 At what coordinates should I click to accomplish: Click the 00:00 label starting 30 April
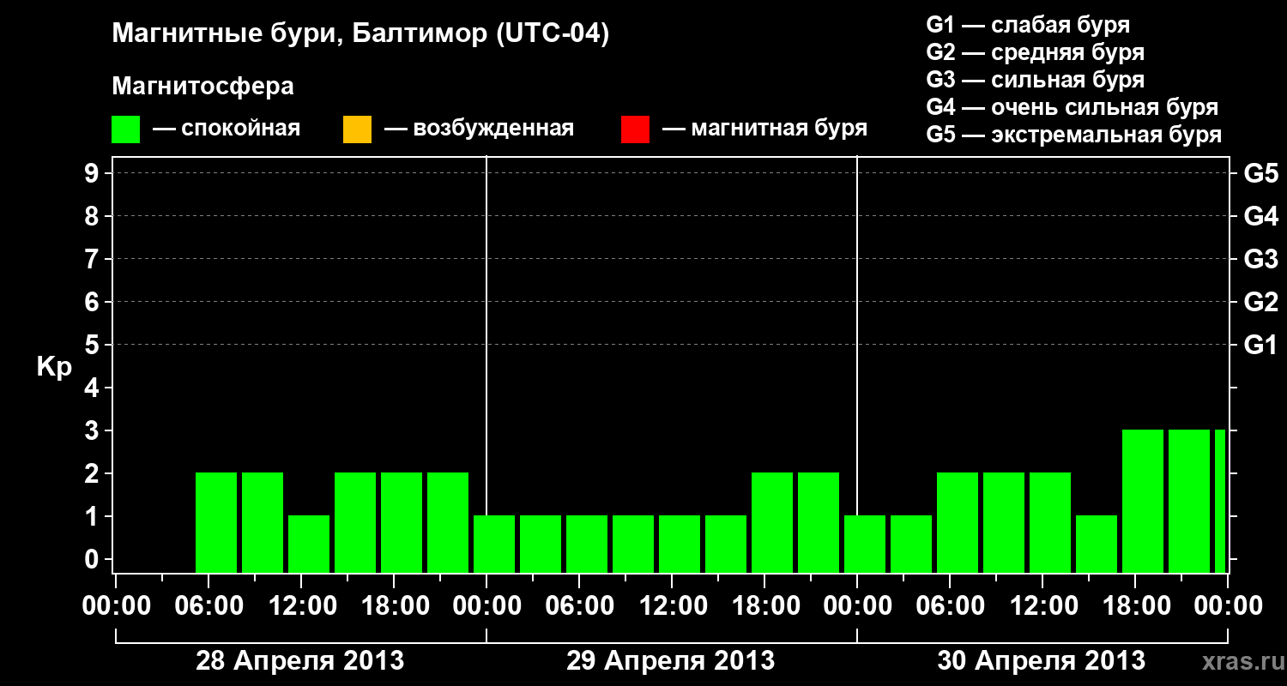857,606
